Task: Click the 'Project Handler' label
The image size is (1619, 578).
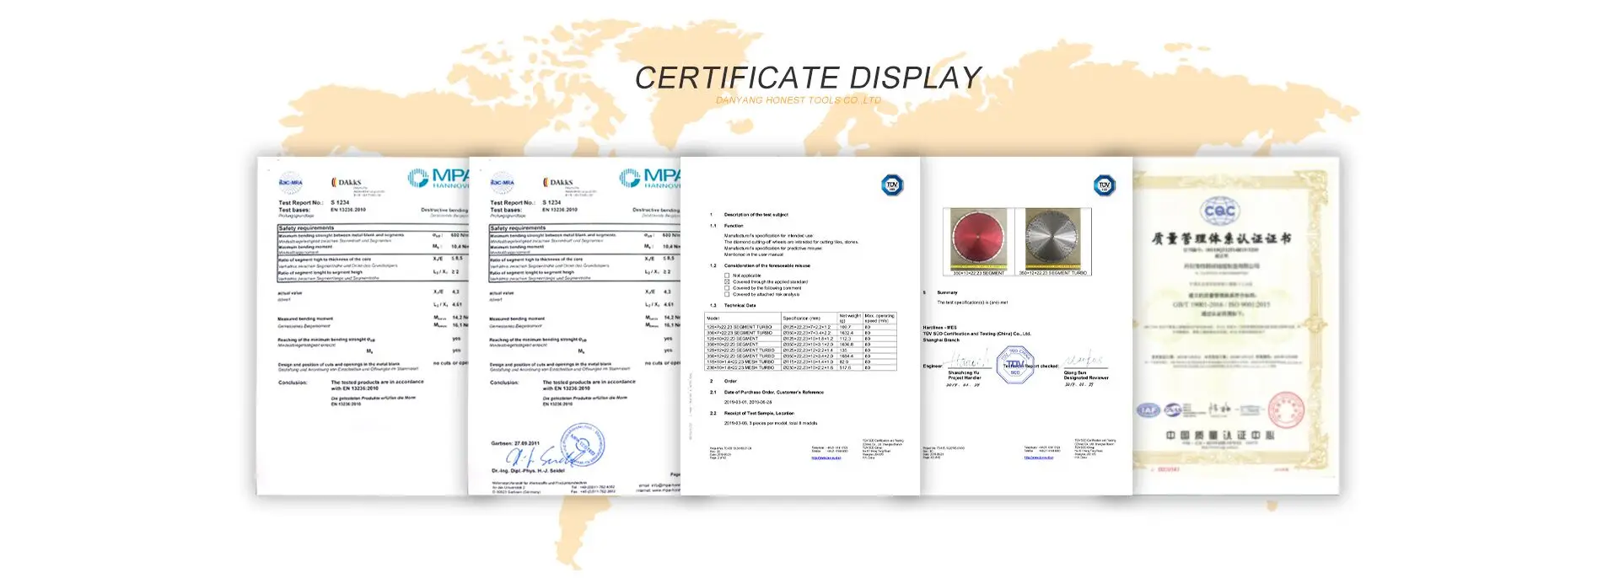Action: 965,377
